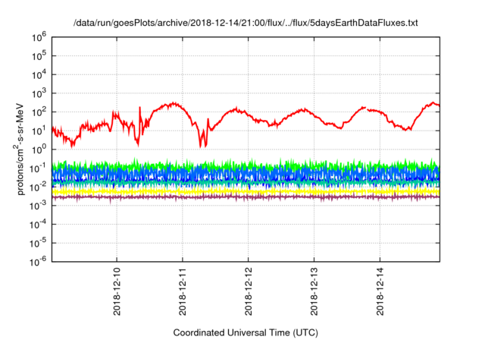This screenshot has height=340, width=485.
Task: Click the 10^6 y-axis tick label
Action: 39,37
